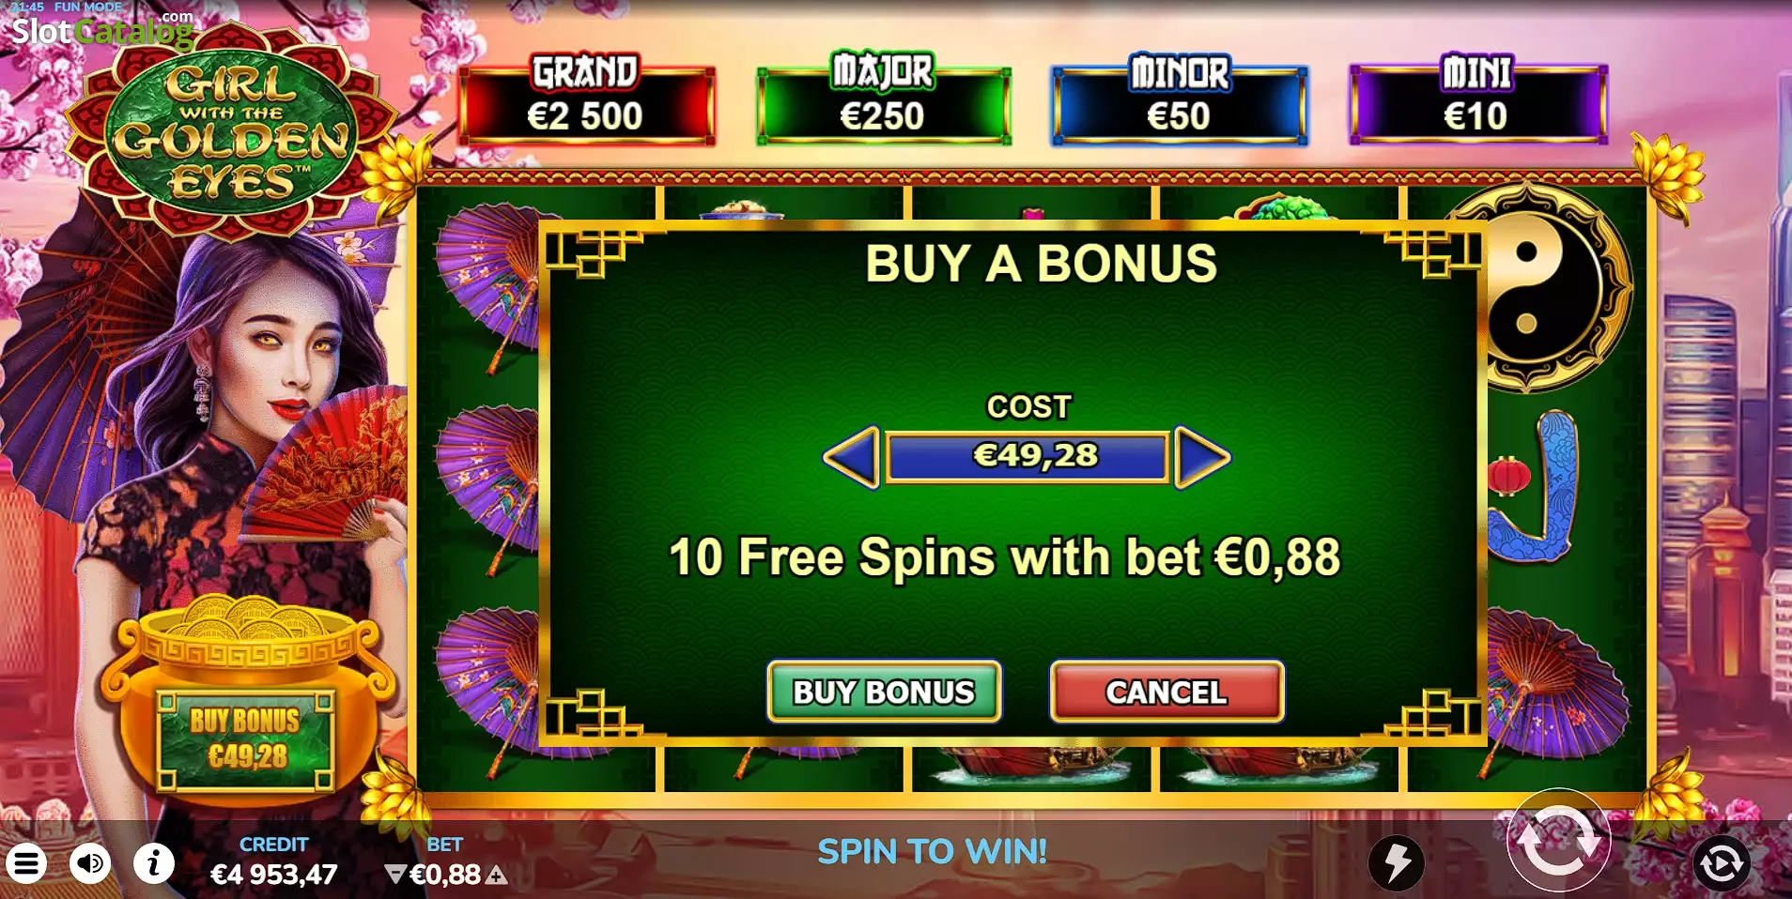The image size is (1792, 899).
Task: Open the info paytable icon
Action: tap(154, 862)
